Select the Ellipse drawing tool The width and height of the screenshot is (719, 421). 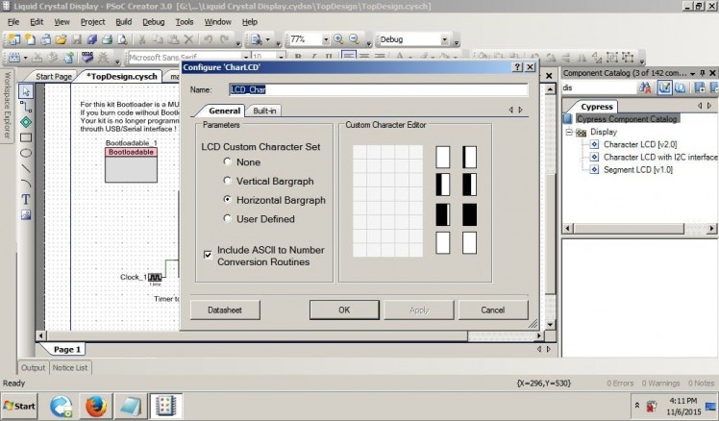(26, 153)
